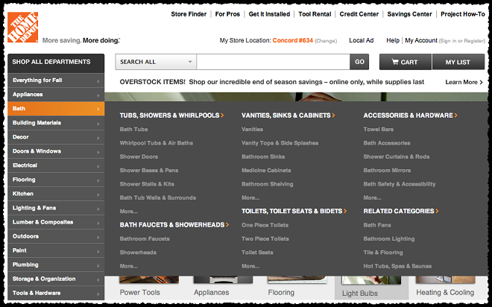Viewport: 492px width, 307px height.
Task: Select Bath Tubs from the menu
Action: pyautogui.click(x=133, y=130)
